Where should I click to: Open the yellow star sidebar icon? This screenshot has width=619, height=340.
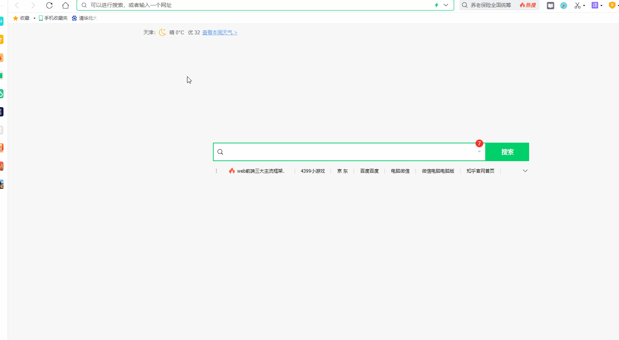coord(2,39)
